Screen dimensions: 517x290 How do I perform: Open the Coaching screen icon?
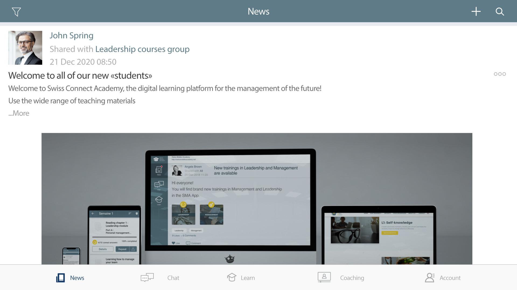tap(324, 277)
